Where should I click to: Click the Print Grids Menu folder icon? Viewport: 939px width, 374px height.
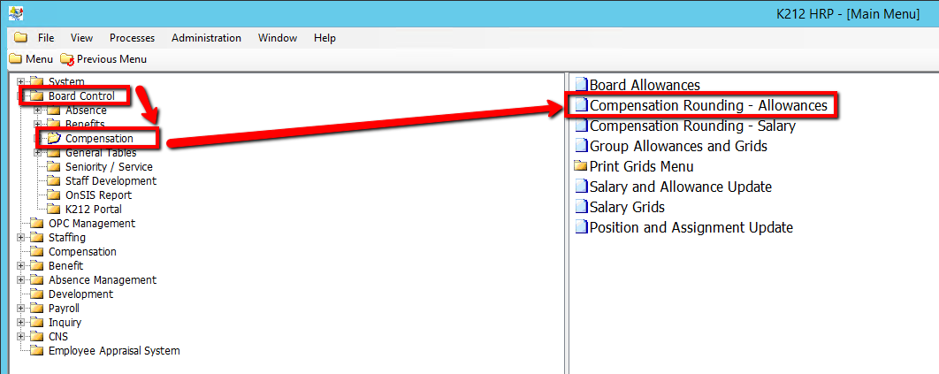[x=580, y=167]
